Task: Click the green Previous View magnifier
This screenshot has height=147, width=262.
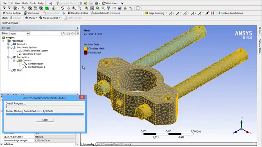Action: click(97, 8)
